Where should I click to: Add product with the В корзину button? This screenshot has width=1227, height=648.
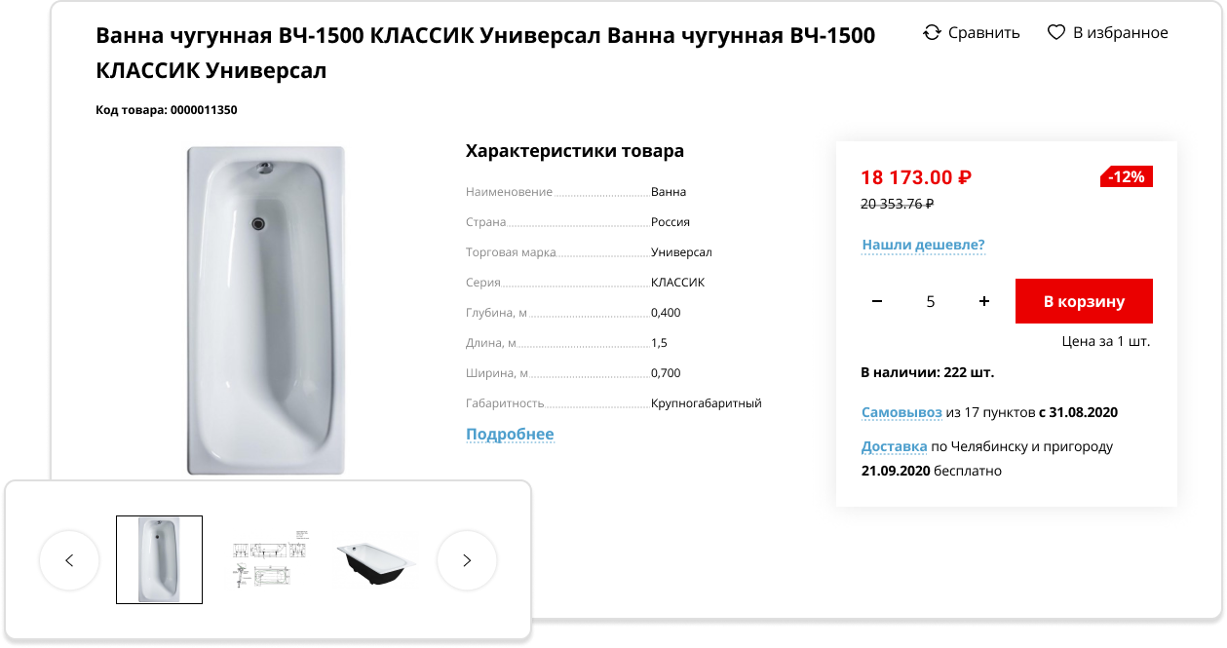[1084, 301]
